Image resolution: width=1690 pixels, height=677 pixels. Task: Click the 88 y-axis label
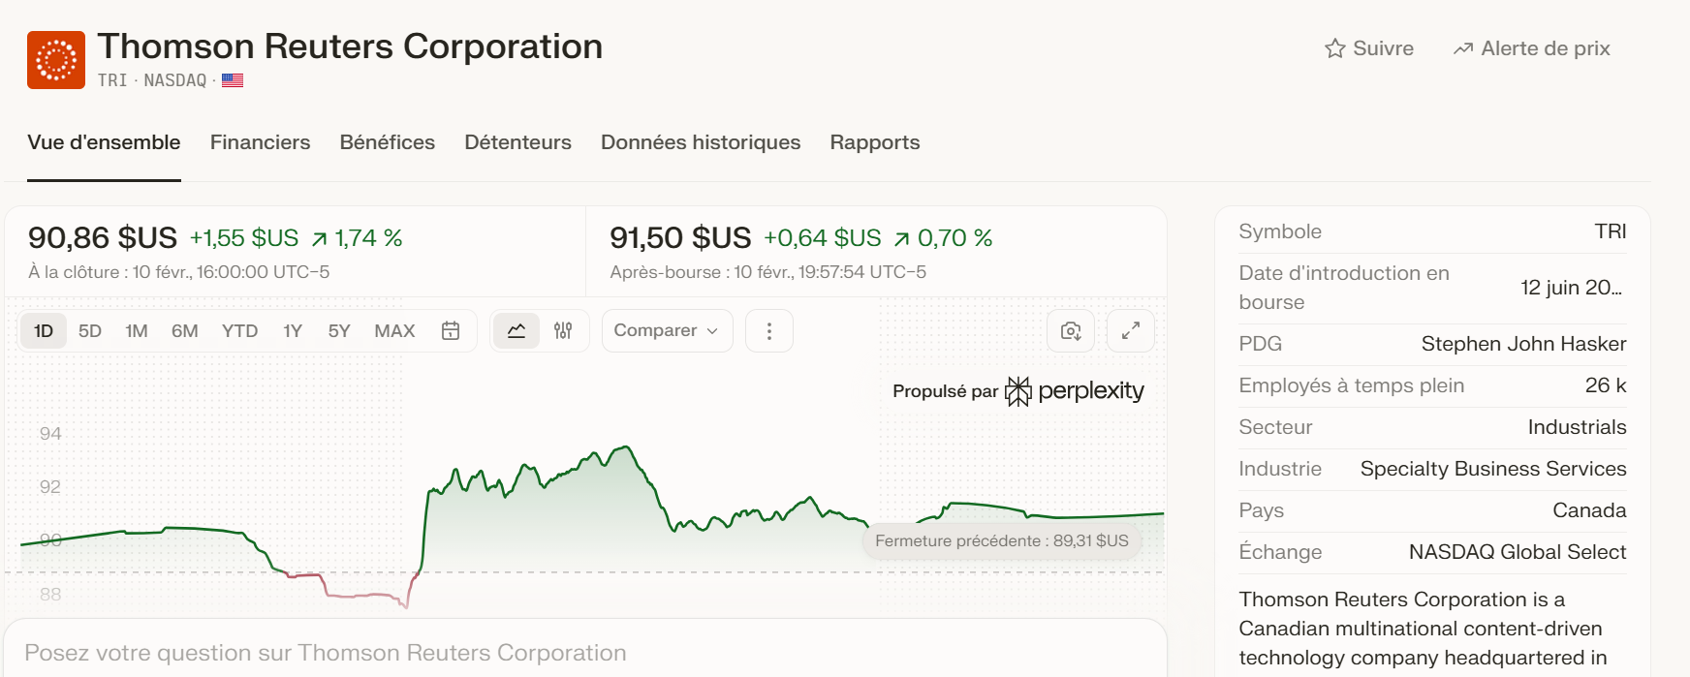click(50, 595)
